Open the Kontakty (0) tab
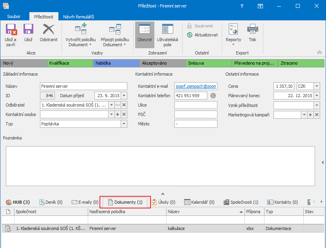The width and height of the screenshot is (326, 248). (283, 202)
